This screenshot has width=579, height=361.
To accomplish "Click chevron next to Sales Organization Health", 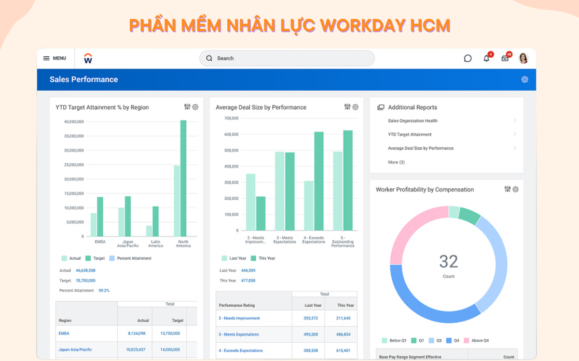I will [x=515, y=120].
